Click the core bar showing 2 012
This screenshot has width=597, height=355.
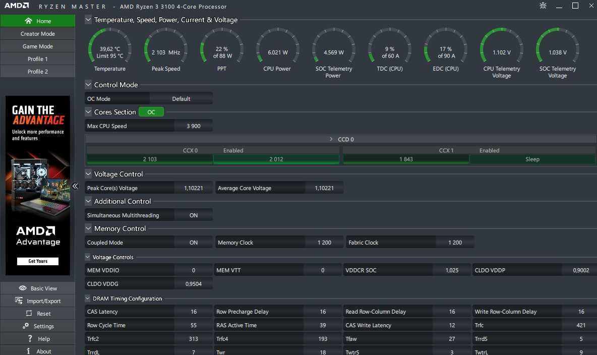(x=276, y=159)
